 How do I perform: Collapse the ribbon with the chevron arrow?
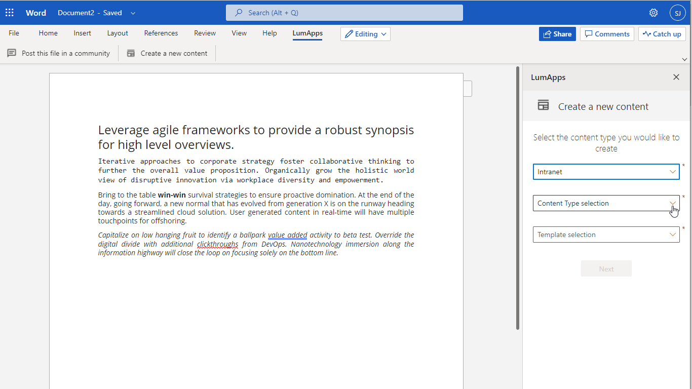685,59
